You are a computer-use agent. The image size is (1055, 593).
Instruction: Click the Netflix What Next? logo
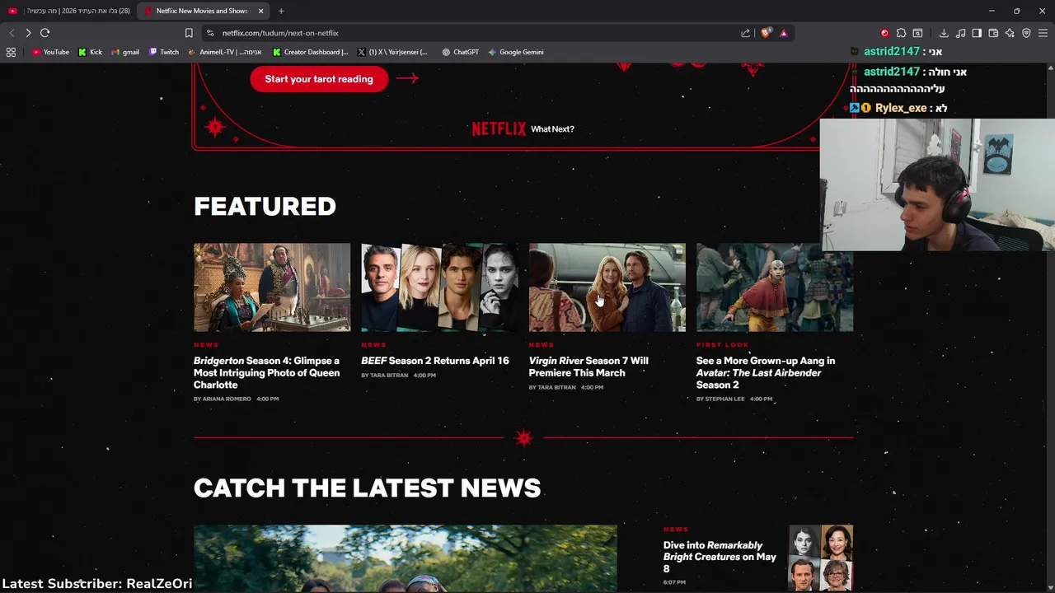pyautogui.click(x=523, y=129)
